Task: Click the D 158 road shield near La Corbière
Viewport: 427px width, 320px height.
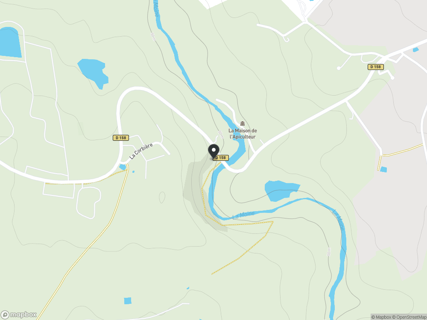Action: coord(121,138)
